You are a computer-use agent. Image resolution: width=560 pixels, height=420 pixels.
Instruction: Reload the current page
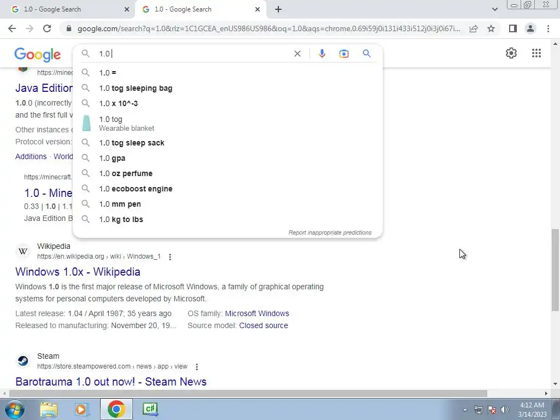click(x=47, y=28)
